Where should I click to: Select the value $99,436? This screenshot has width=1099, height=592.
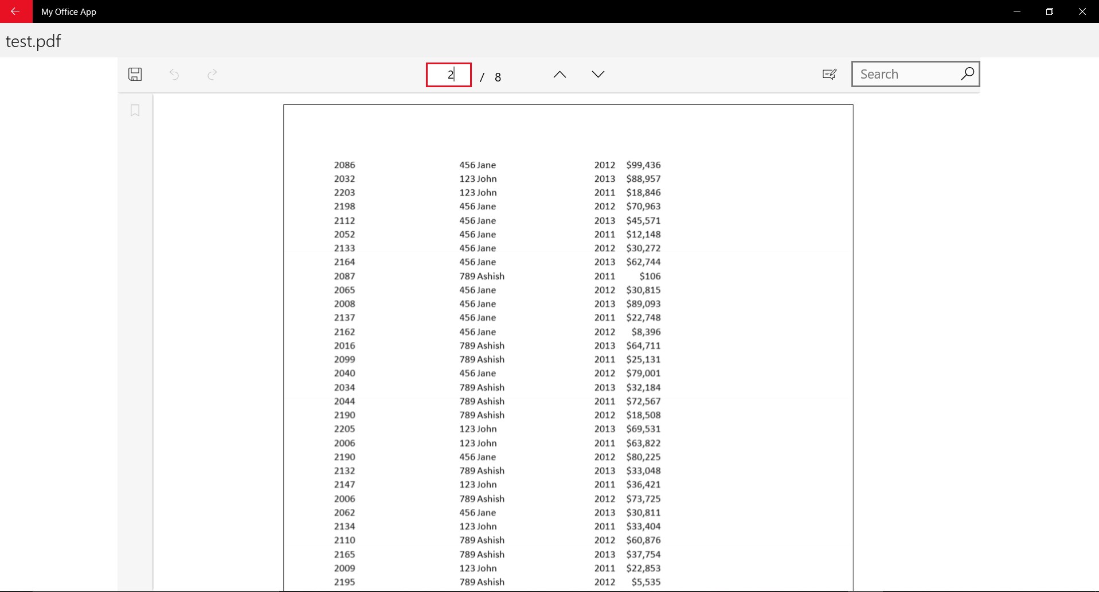pos(643,165)
